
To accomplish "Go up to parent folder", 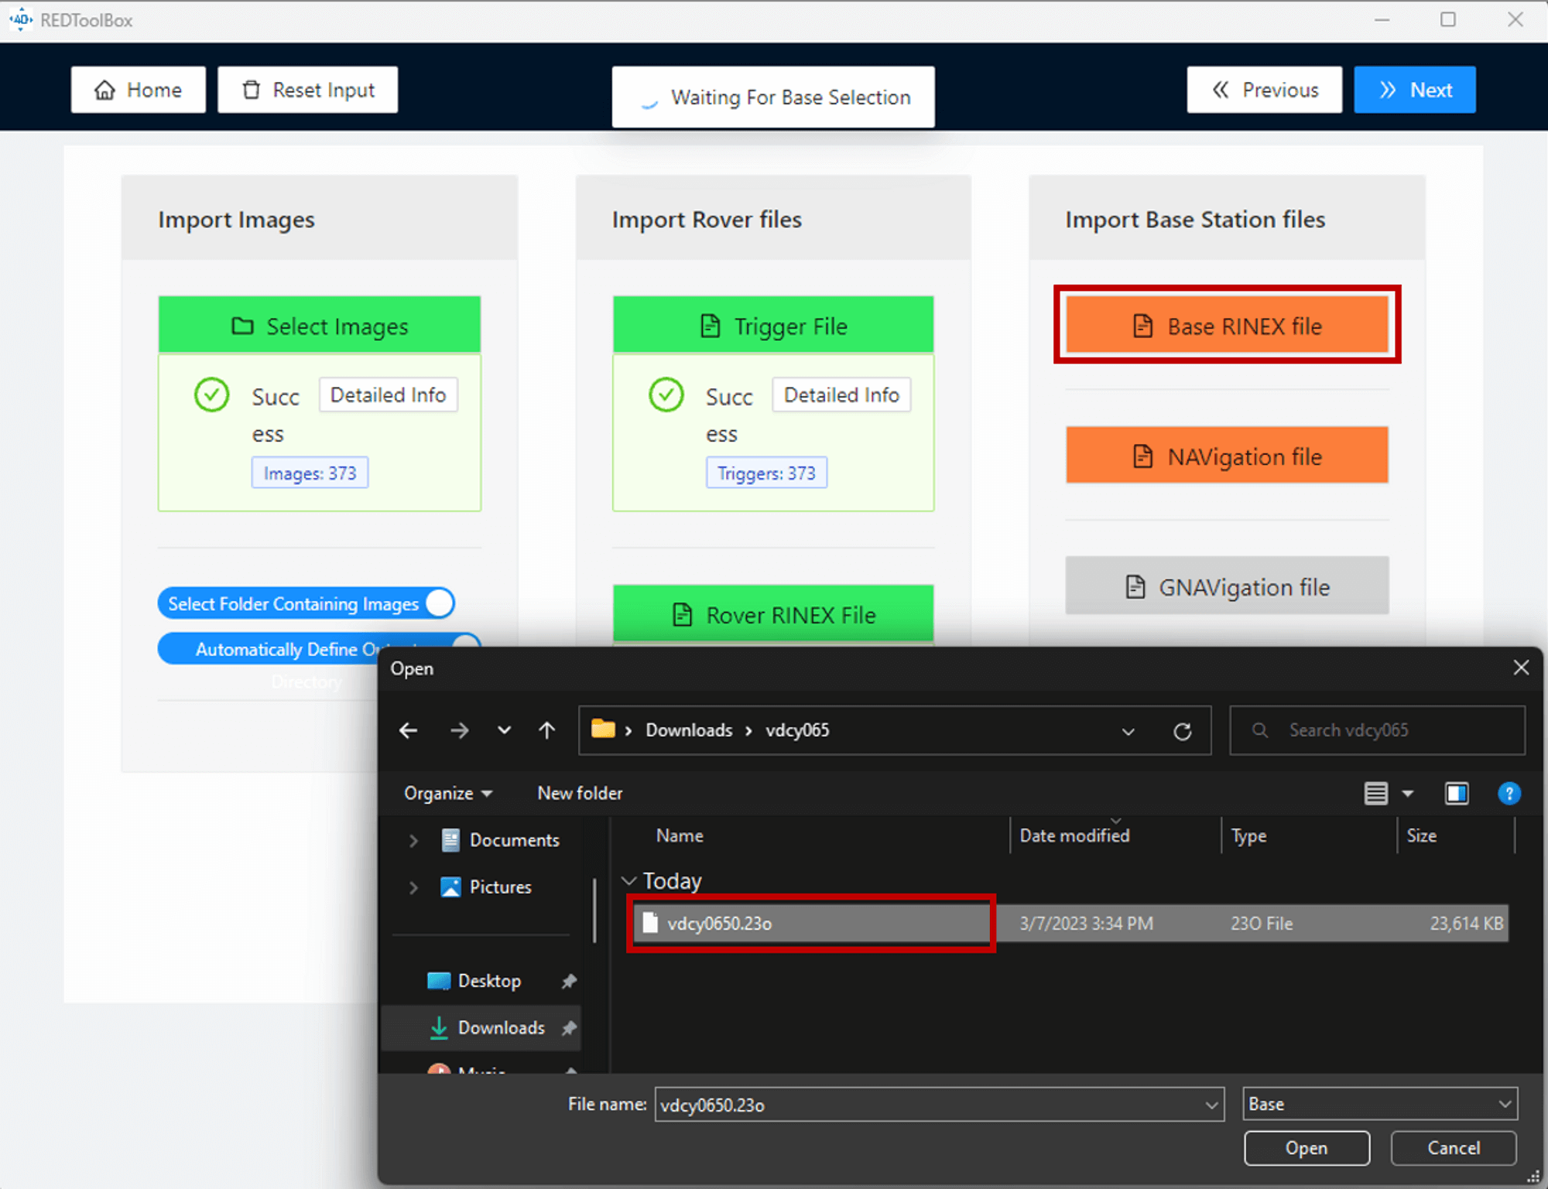I will click(x=546, y=730).
